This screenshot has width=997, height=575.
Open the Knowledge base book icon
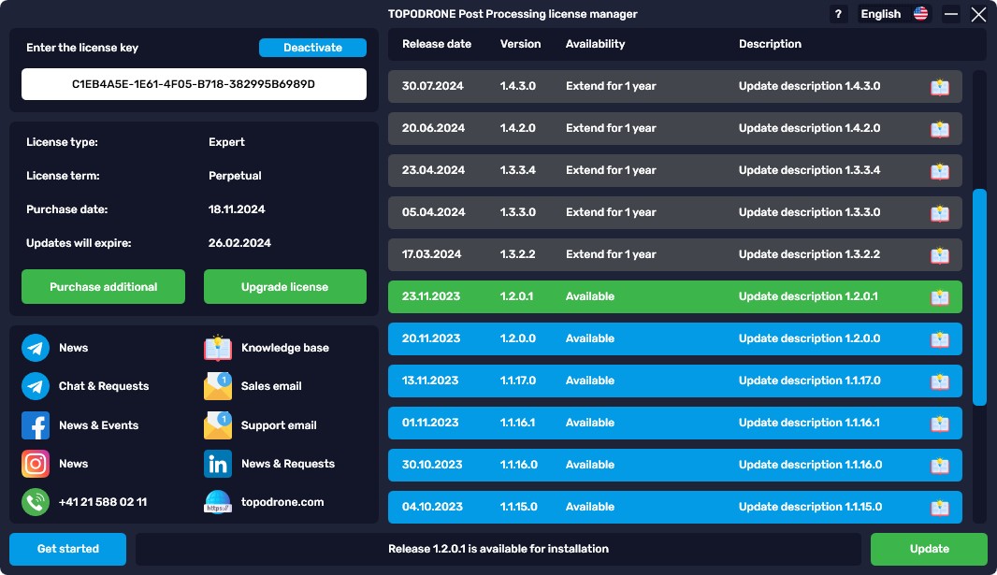click(218, 348)
